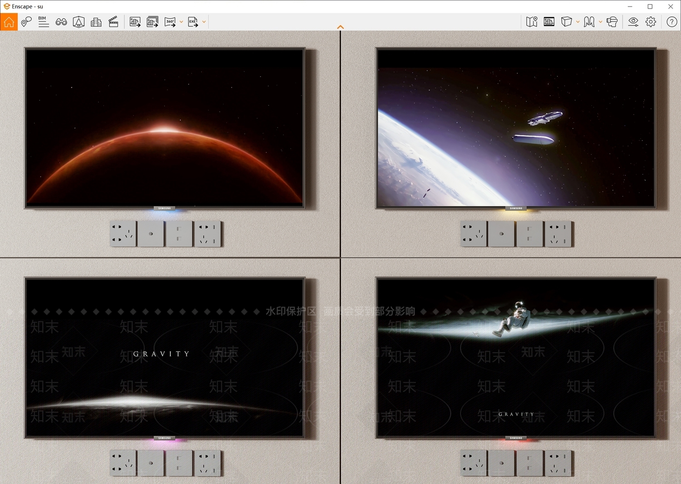Export a 360° panorama
Screen dimensions: 681x484
point(170,22)
